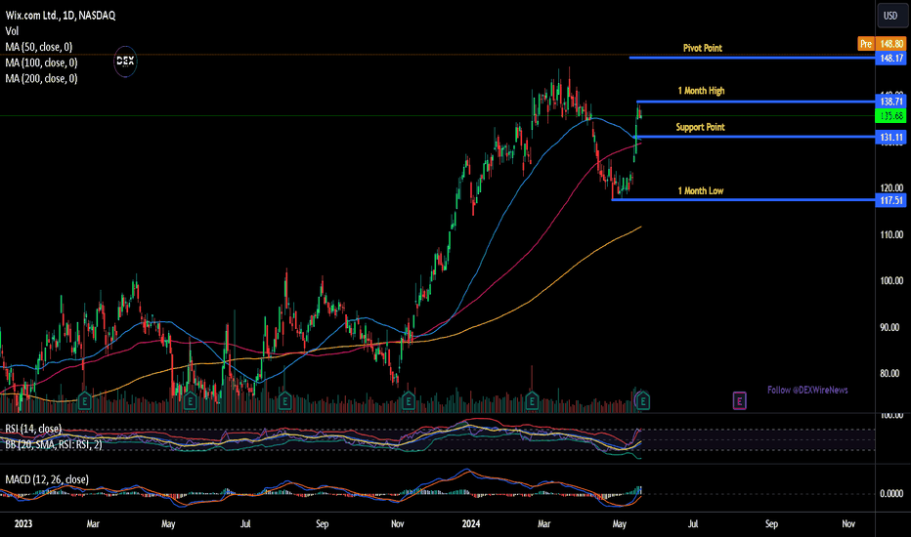Select the 1 Month High annotation
Screen dimensions: 911x537
click(x=701, y=91)
